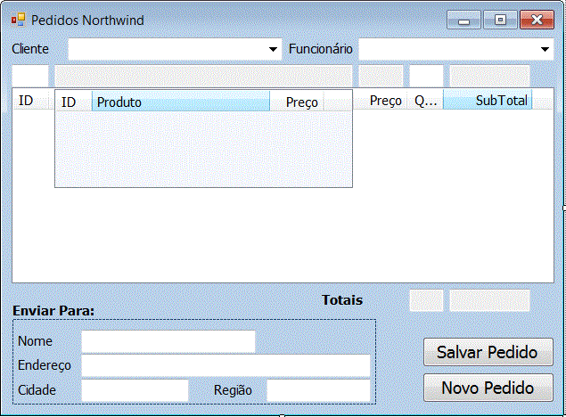Viewport: 566px width, 417px height.
Task: Focus the Nome text field
Action: point(168,341)
